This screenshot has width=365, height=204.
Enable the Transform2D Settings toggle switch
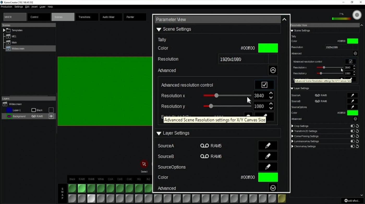[352, 131]
